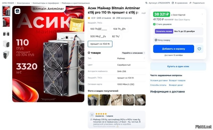The height and width of the screenshot is (130, 213).
Task: Click the 'Хочу скидку' discount icon
Action: (x=156, y=40)
